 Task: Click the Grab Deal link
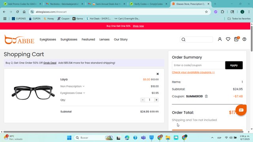50,63
